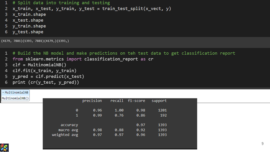Collapse the MultinomialNB estimator arrow
This screenshot has height=152, width=270.
tap(3, 93)
